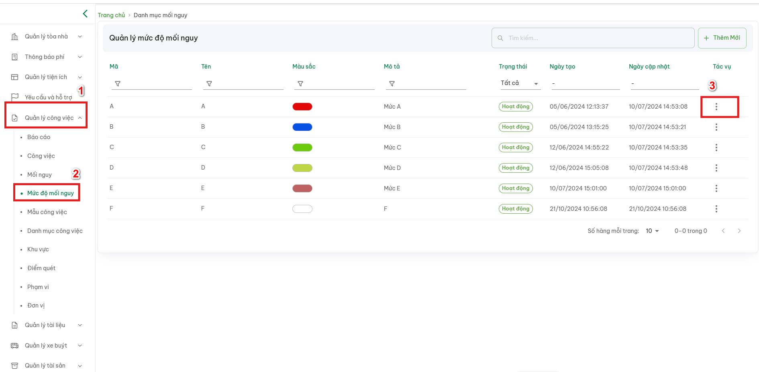
Task: Click the bus icon beside Quản lý xe buýt
Action: pos(15,346)
